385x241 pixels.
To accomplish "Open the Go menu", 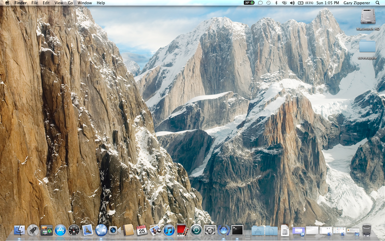I will click(x=70, y=3).
